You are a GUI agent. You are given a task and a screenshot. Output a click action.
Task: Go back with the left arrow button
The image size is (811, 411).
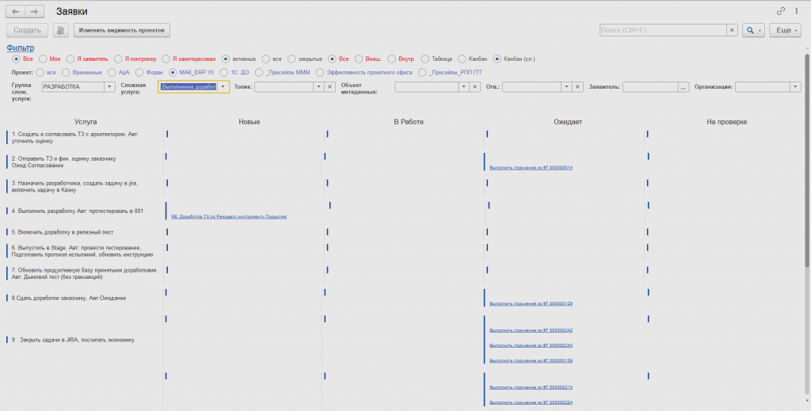(x=16, y=11)
